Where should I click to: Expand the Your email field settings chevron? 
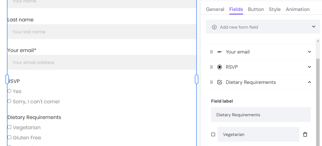coord(310,52)
